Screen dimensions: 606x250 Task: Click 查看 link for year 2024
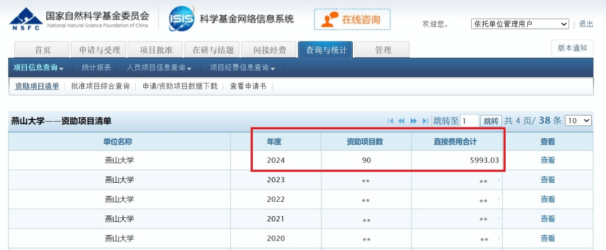(548, 160)
